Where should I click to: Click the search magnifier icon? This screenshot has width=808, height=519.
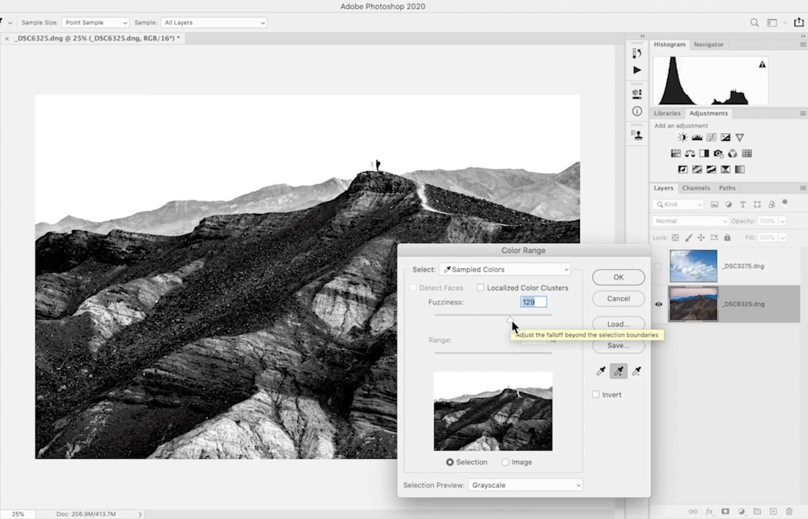tap(754, 23)
